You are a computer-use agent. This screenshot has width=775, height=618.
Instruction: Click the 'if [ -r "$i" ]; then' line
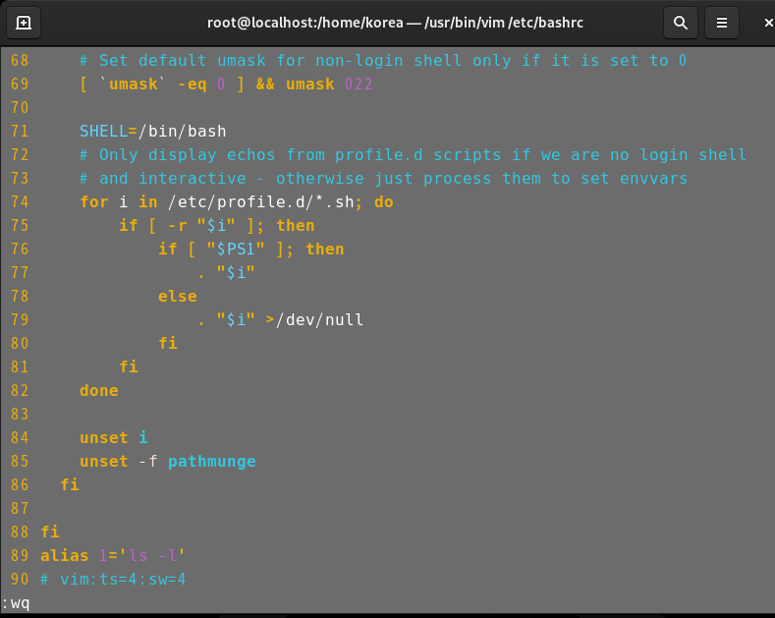pyautogui.click(x=216, y=225)
